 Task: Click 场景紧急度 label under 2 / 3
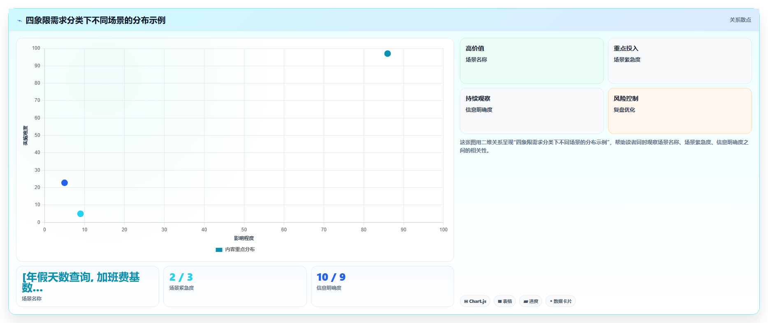pyautogui.click(x=181, y=288)
